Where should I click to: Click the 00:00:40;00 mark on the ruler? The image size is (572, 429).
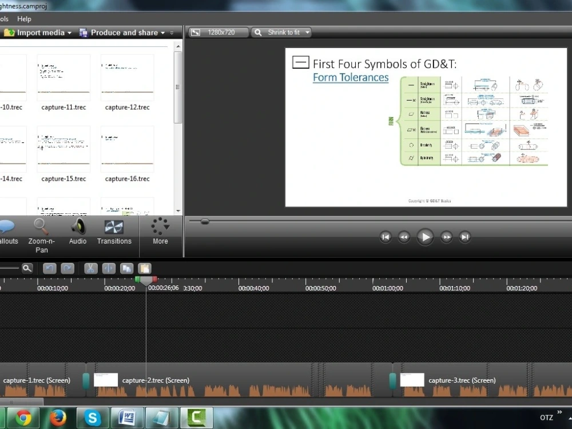[253, 288]
